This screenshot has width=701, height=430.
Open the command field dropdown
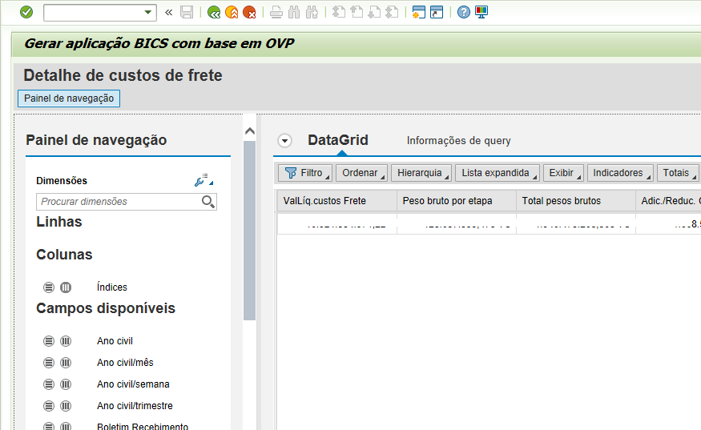pyautogui.click(x=147, y=13)
